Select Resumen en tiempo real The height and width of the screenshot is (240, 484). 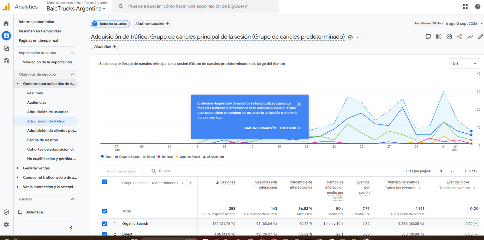click(x=40, y=31)
